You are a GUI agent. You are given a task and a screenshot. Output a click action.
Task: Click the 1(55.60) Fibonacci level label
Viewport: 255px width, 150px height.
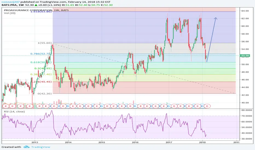tap(45, 43)
